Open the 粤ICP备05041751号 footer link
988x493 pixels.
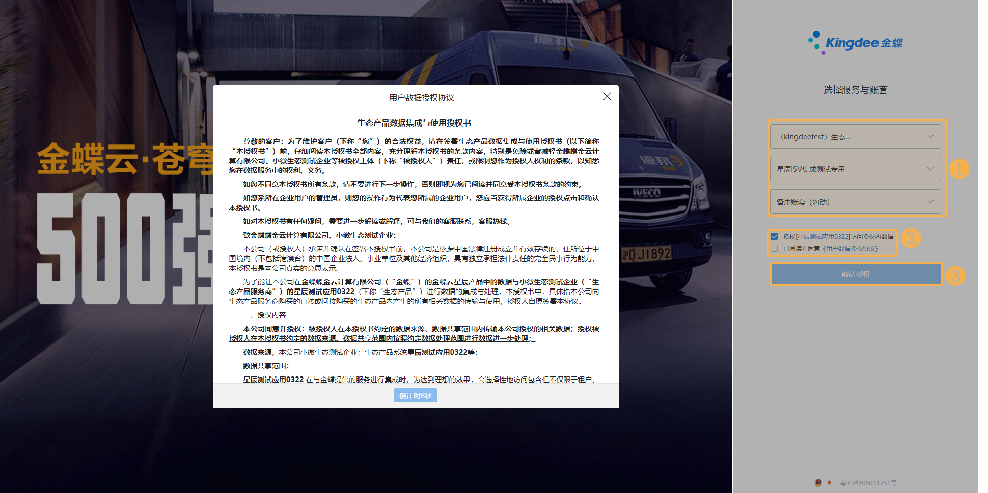click(x=868, y=483)
